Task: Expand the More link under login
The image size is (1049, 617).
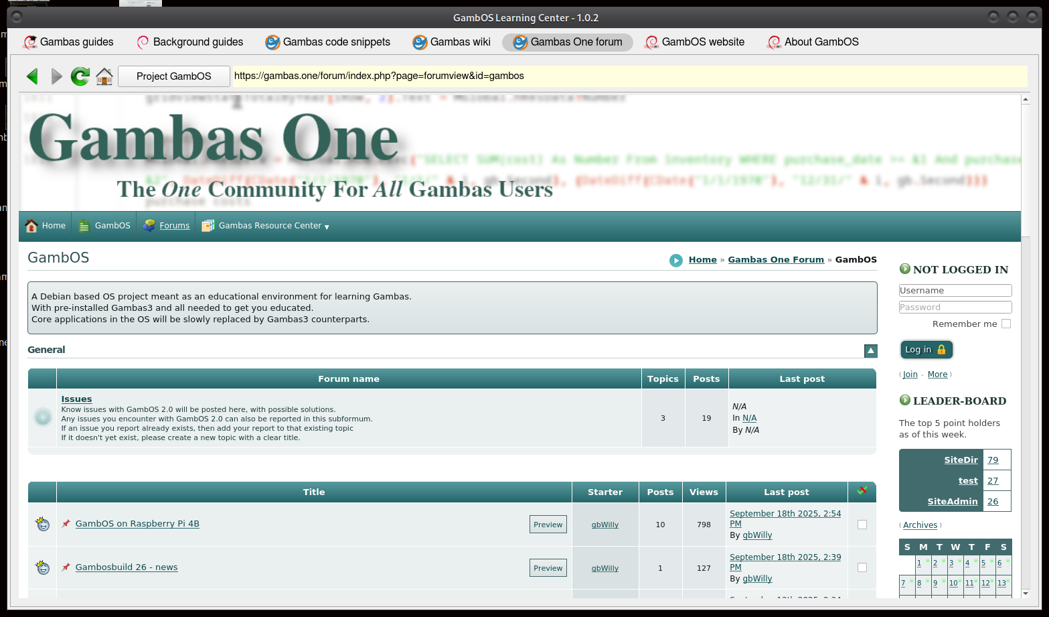Action: (937, 374)
